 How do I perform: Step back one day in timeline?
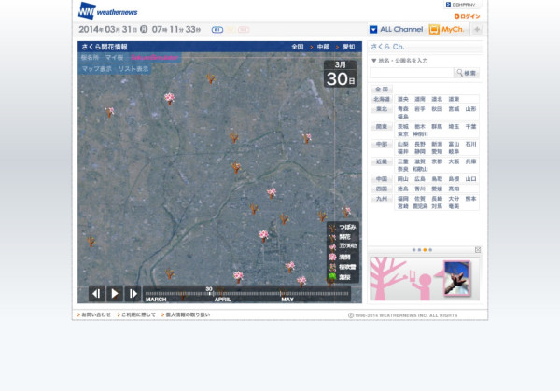pos(96,294)
